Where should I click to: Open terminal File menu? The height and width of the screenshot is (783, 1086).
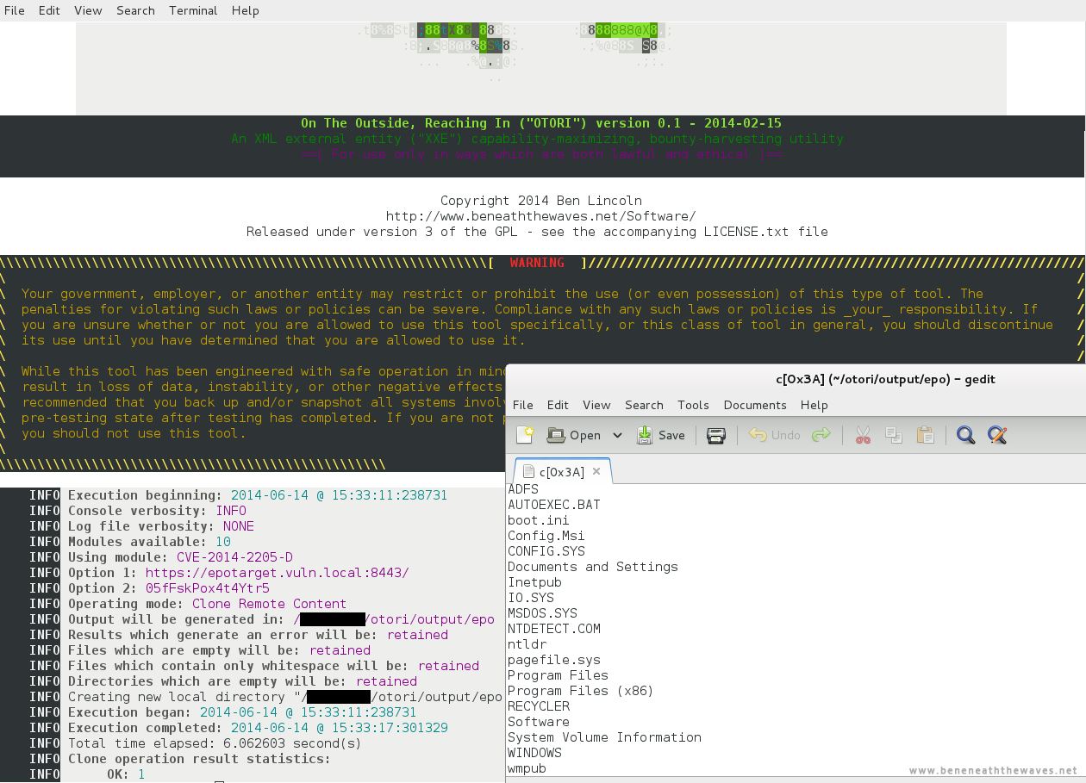tap(14, 10)
